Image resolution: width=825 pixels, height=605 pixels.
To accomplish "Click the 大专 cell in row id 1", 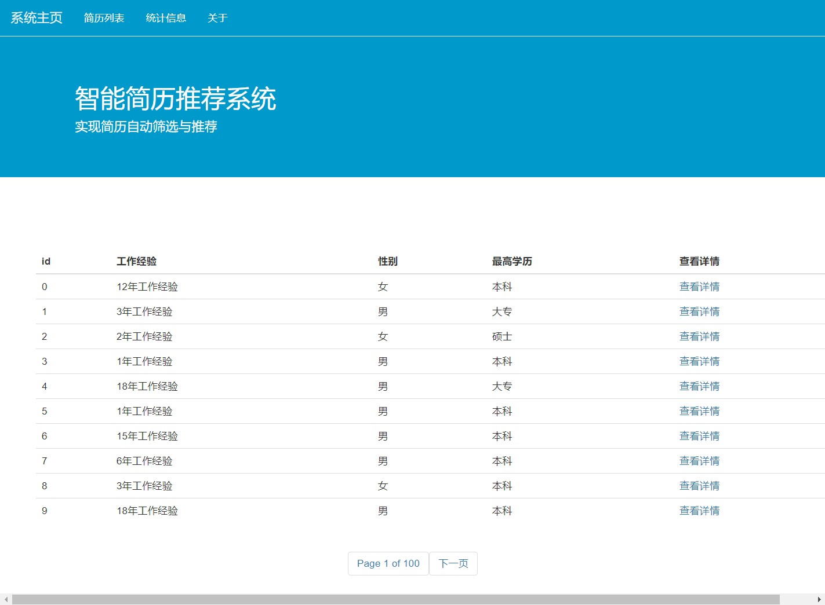I will click(502, 311).
